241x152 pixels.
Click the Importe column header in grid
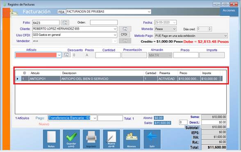point(210,73)
